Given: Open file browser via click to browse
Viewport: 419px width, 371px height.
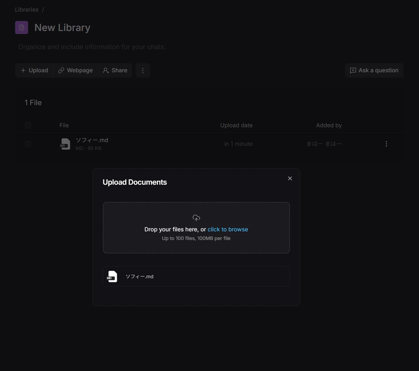Looking at the screenshot, I should click(x=228, y=229).
